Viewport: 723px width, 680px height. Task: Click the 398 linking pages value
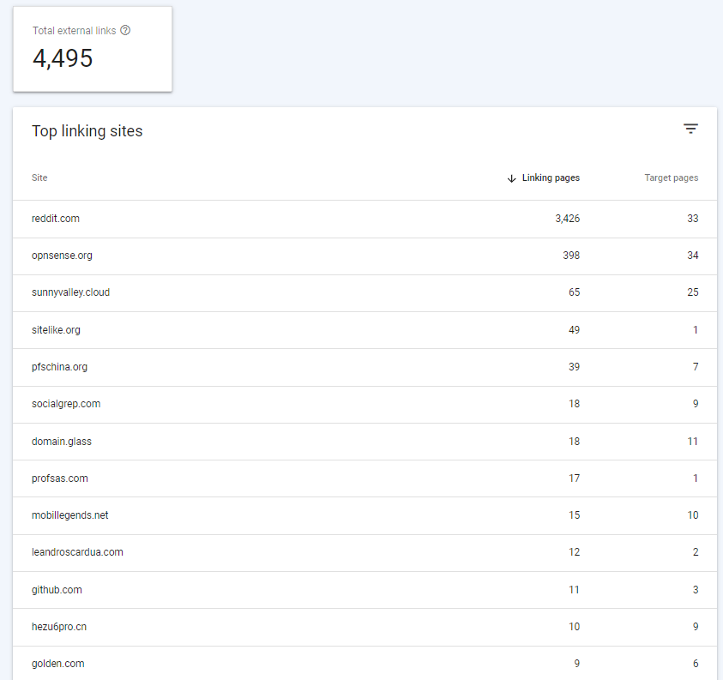(x=571, y=256)
